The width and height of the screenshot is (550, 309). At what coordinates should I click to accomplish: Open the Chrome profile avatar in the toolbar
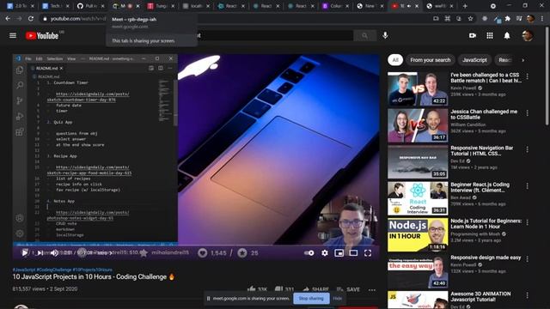coord(530,19)
